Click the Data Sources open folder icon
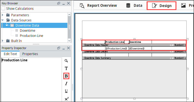Image resolution: width=194 pixels, height=102 pixels. coord(8,20)
